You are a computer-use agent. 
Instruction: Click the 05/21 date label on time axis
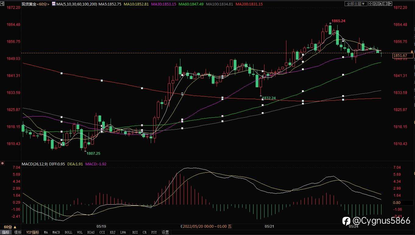pos(269,226)
